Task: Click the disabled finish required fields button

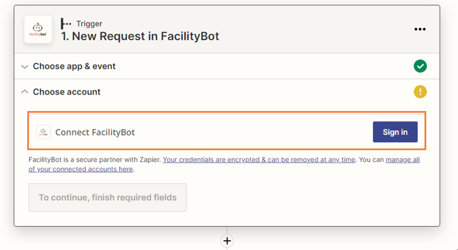Action: [107, 197]
